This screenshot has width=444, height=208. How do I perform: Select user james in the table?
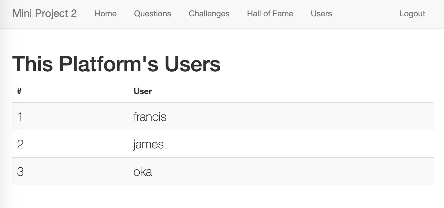tap(148, 144)
